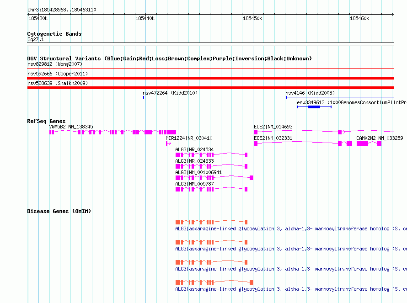This screenshot has width=407, height=303.
Task: Open the esv3349613 1000Genomes variant label
Action: pyautogui.click(x=352, y=102)
